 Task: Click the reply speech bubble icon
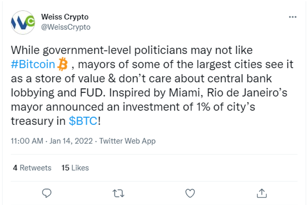click(x=47, y=193)
